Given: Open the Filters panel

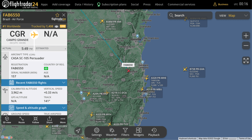Looking at the screenshot, I should tap(125, 132).
